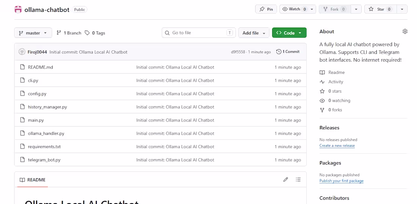This screenshot has height=204, width=417.
Task: Click the main.py file icon
Action: tap(22, 120)
